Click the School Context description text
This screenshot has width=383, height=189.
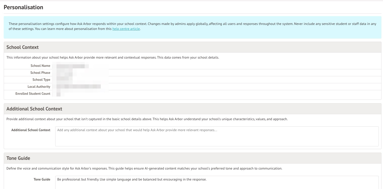pos(113,58)
